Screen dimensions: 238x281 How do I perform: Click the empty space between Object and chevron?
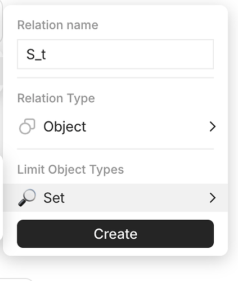click(x=147, y=126)
